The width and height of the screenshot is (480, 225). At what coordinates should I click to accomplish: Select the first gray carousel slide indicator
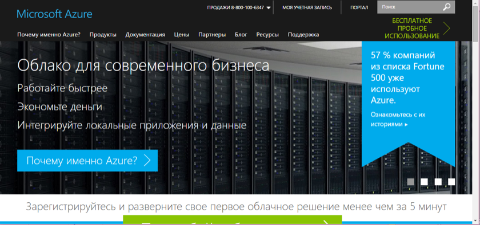point(411,182)
